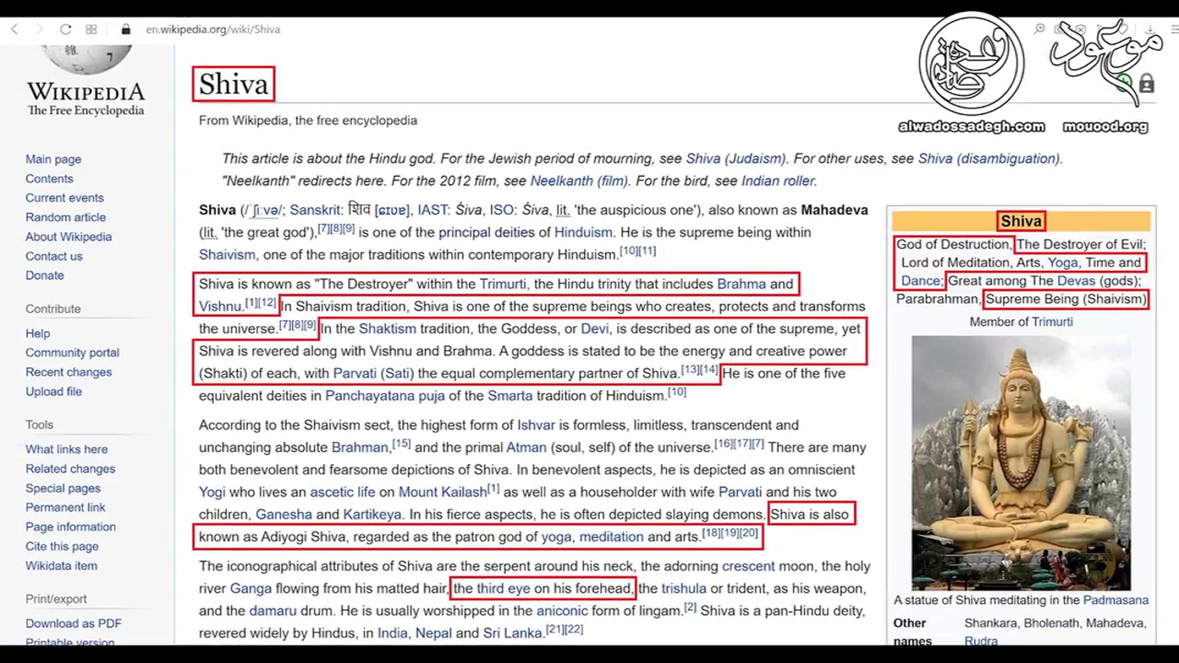Open the Wikidata item
This screenshot has width=1179, height=663.
61,566
